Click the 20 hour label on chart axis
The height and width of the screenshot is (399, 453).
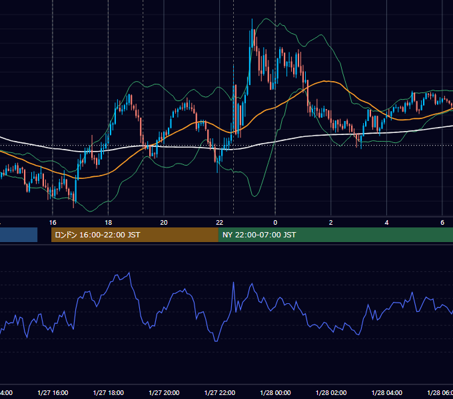coord(164,223)
